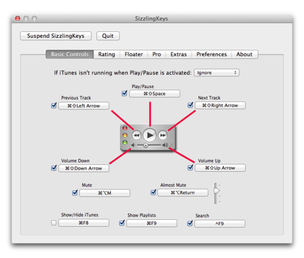Go to the Extras tab
The height and width of the screenshot is (258, 304).
pos(179,54)
